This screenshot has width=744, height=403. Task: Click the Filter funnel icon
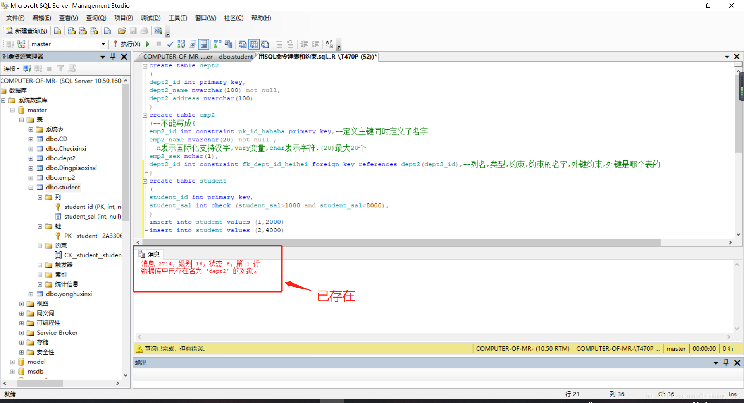point(60,69)
